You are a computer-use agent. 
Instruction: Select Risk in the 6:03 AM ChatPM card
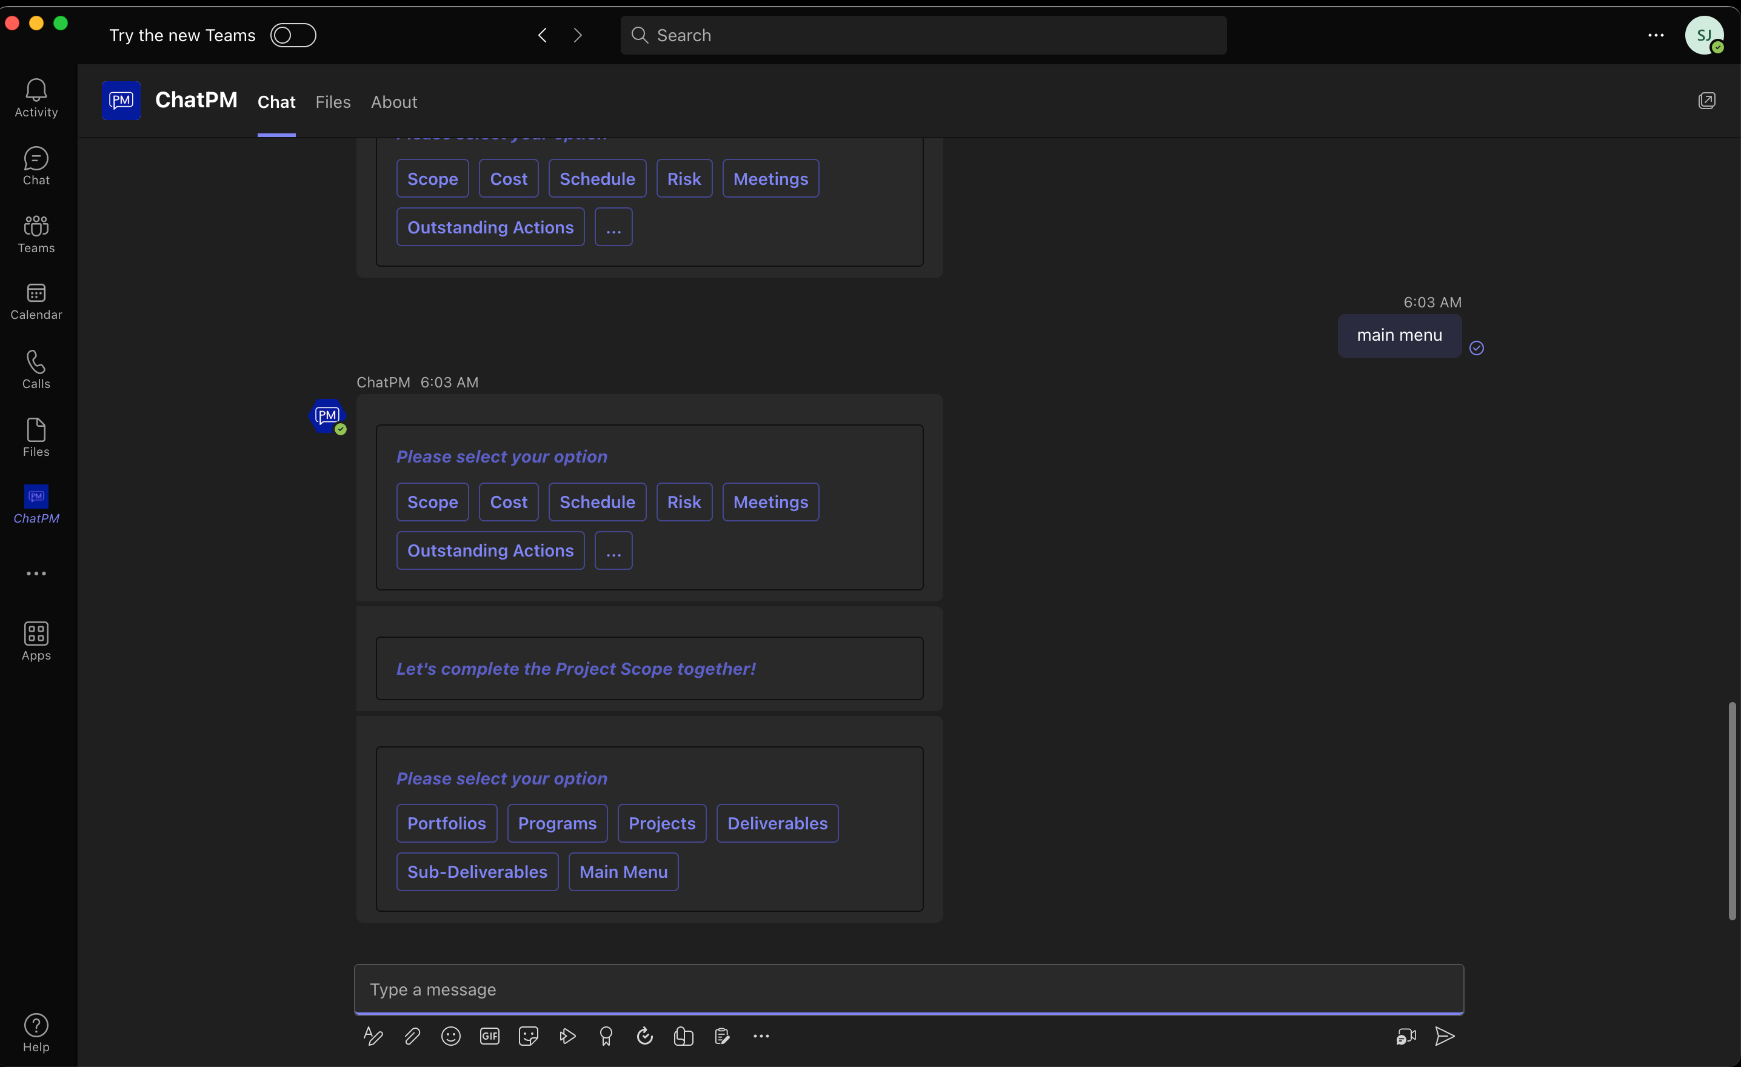(684, 502)
